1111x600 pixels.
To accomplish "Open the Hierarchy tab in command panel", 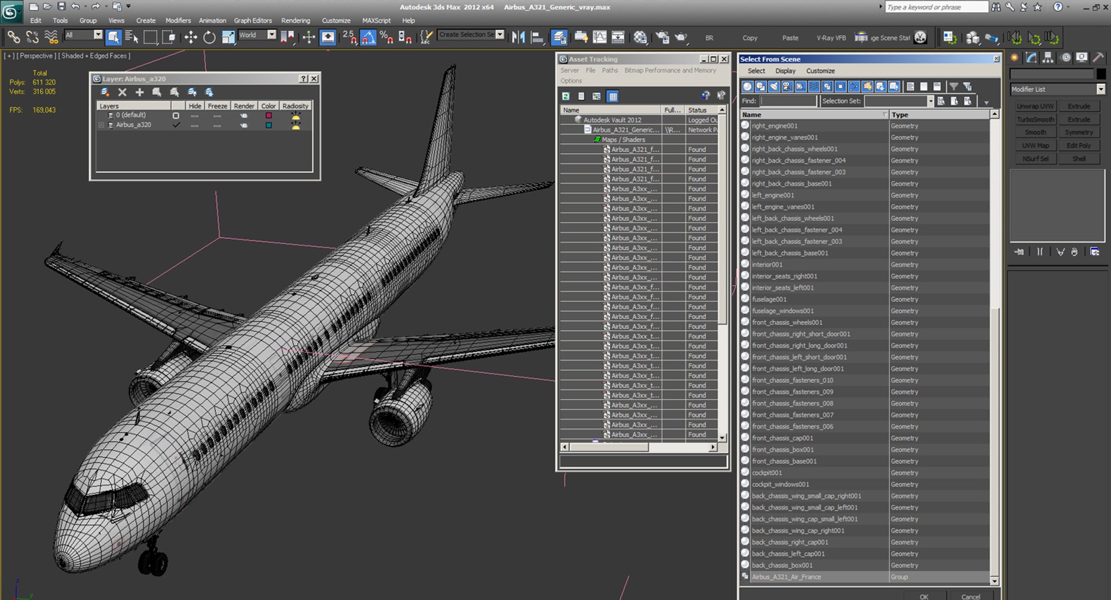I will (x=1048, y=57).
